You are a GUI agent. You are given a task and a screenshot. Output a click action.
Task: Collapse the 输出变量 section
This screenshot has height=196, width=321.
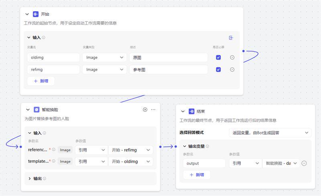[x=185, y=146]
